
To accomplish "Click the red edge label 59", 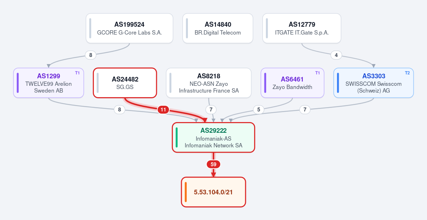I will coord(213,164).
